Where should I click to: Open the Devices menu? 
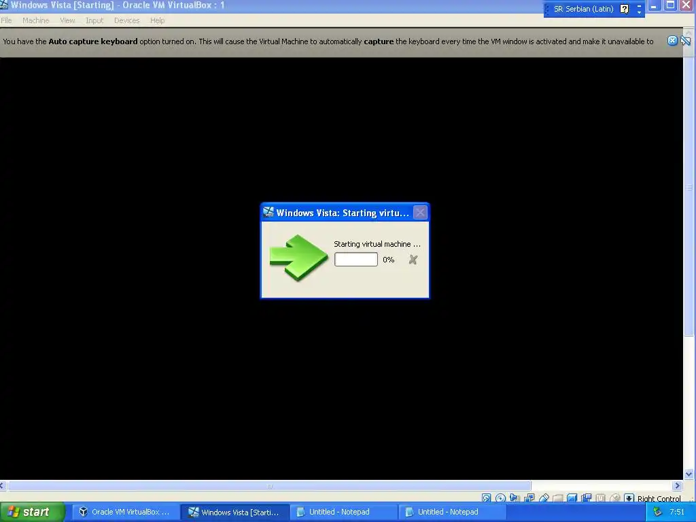click(x=126, y=20)
